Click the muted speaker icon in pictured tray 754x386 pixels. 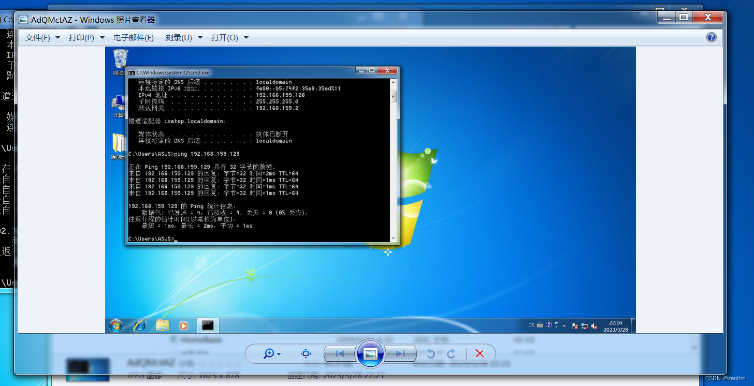pos(594,326)
